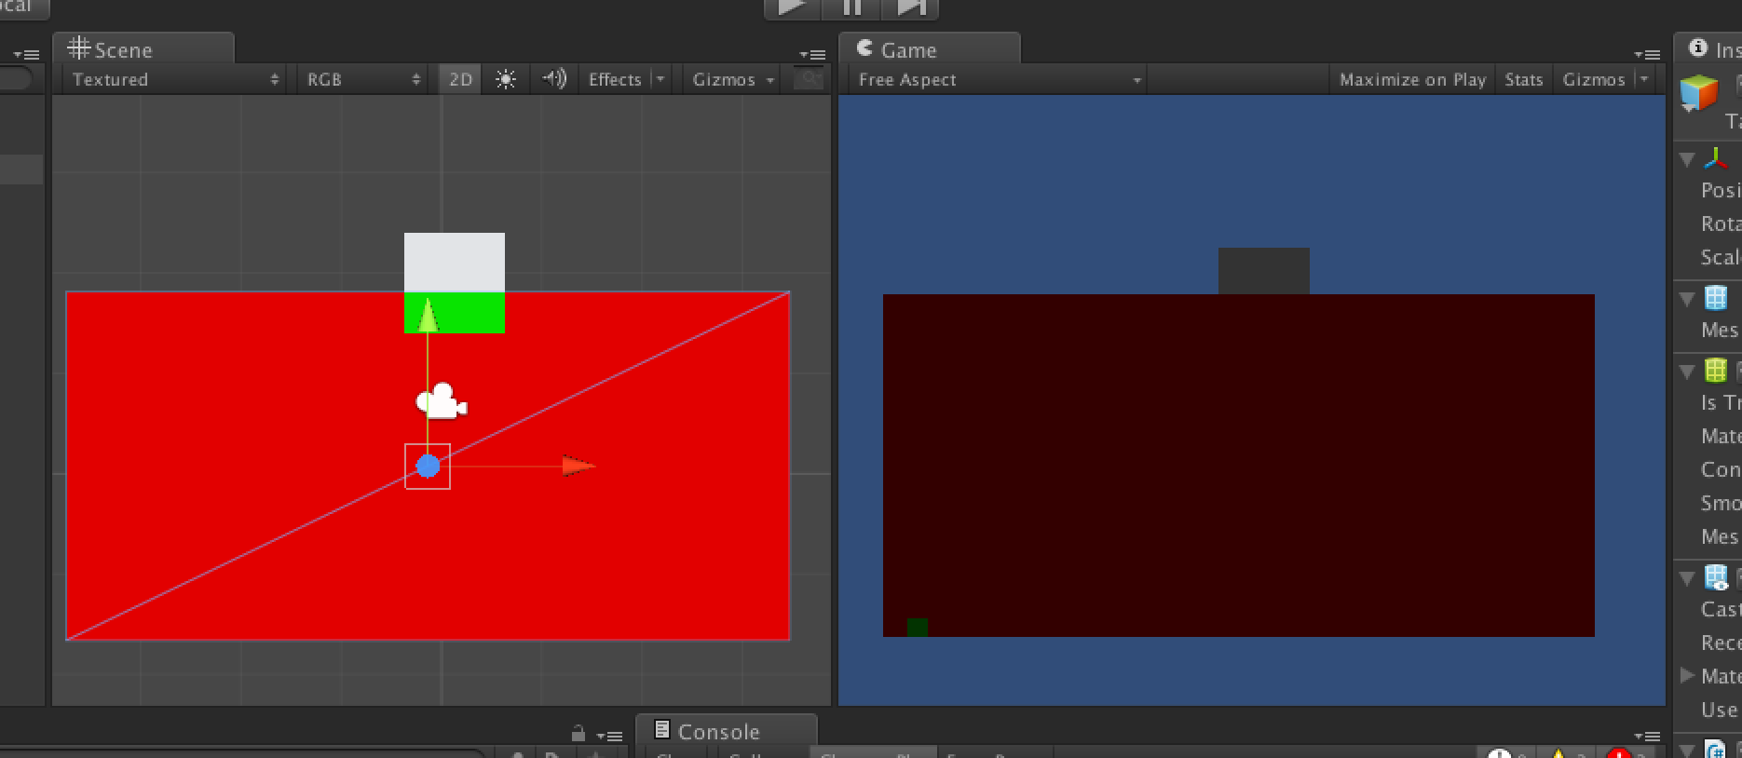Open the Scene view Gizmos dropdown
Viewport: 1742px width, 758px height.
(733, 79)
